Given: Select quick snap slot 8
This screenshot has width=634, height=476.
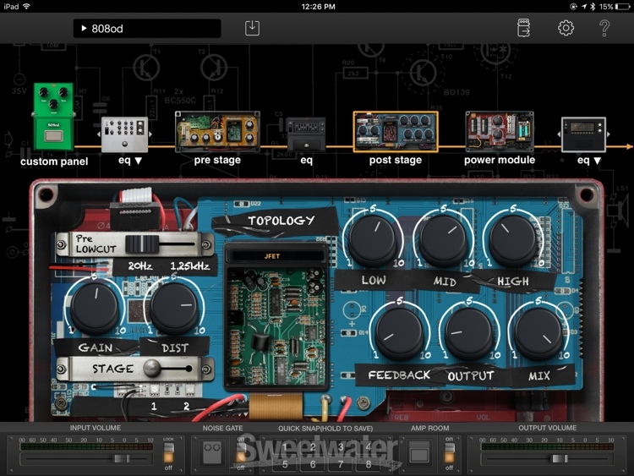Looking at the screenshot, I should point(369,464).
